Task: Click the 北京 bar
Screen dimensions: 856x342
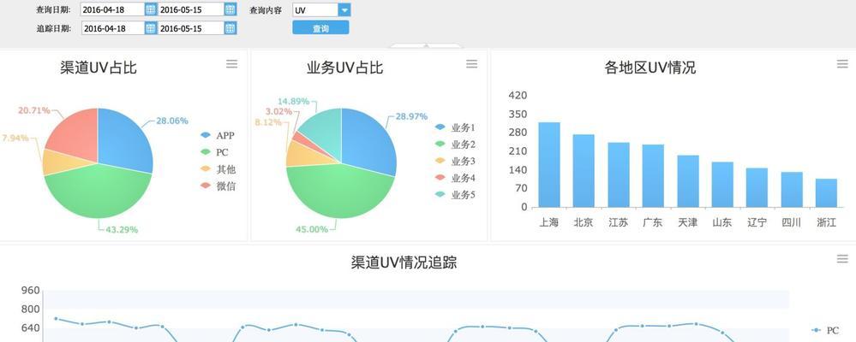Action: 584,170
